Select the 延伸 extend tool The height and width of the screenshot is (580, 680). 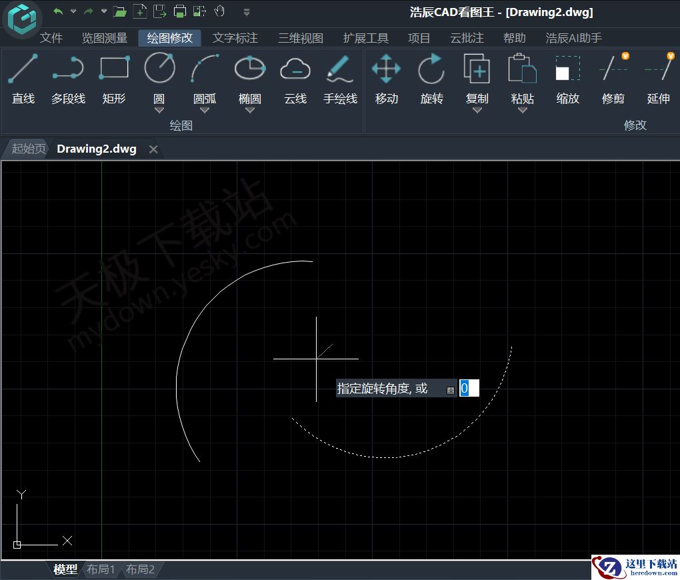click(658, 79)
